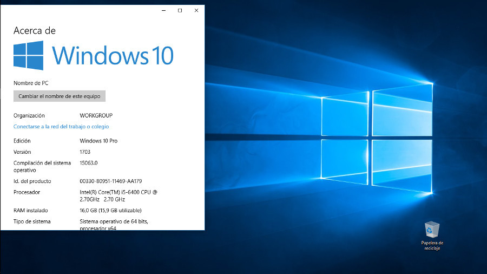
Task: Click the Sistema operativo de 64 bits text
Action: (114, 221)
